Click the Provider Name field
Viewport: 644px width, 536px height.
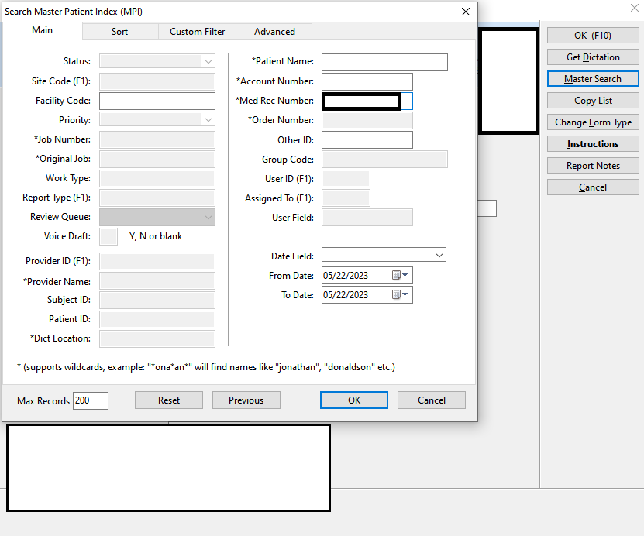[x=157, y=281]
